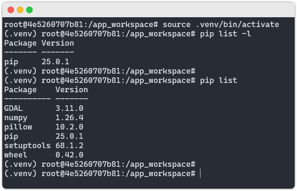297x191 pixels.
Task: Click the 'source .venv/bin/activate' command text
Action: [x=221, y=24]
